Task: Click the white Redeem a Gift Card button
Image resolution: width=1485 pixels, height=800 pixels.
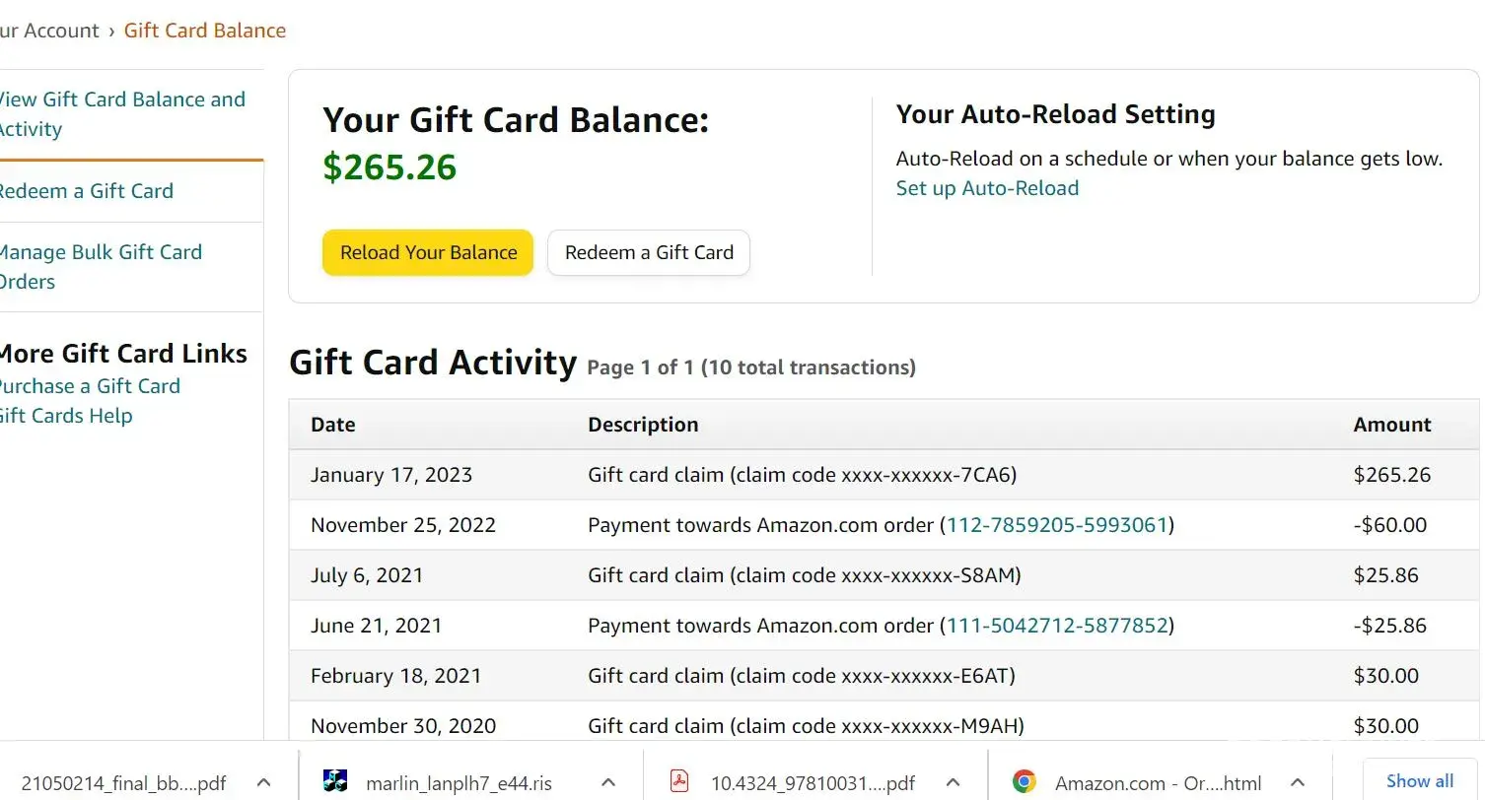Action: (649, 253)
